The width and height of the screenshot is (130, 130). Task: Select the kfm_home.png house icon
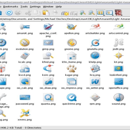[x=71, y=56]
